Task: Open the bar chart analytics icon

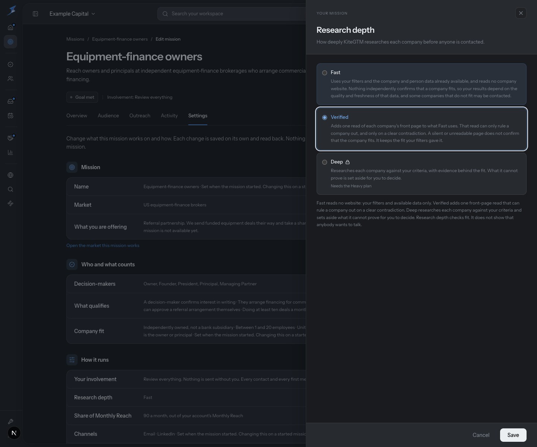Action: [x=10, y=152]
